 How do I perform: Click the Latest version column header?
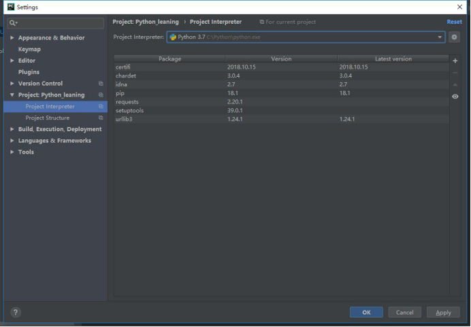[393, 58]
